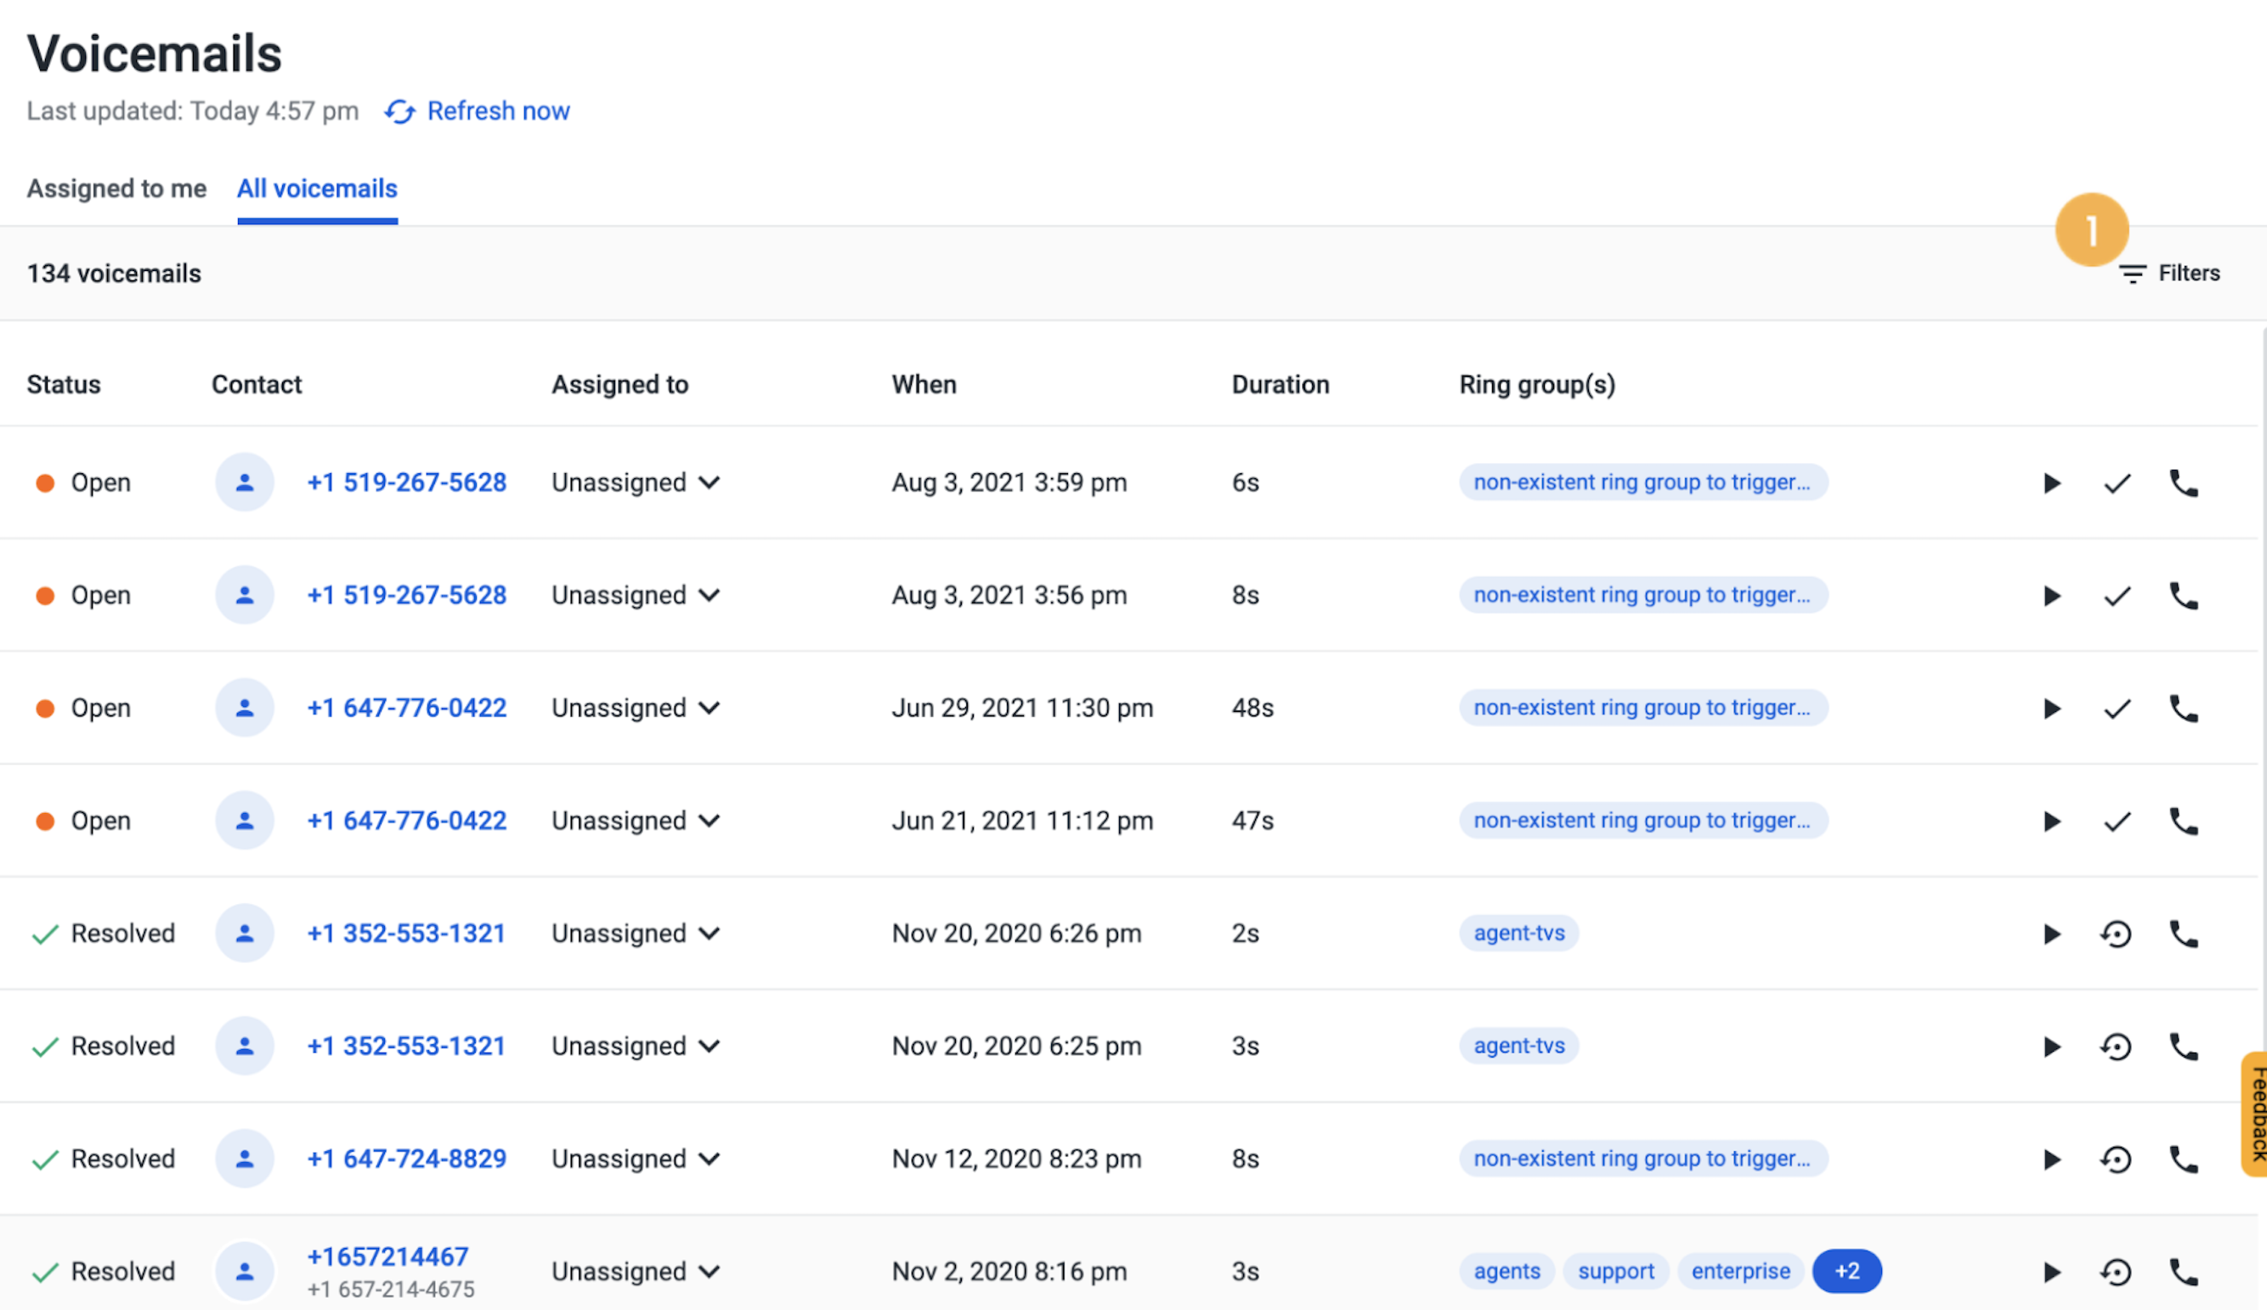
Task: Click contact avatar in Jun 29, 2021 row
Action: click(245, 708)
